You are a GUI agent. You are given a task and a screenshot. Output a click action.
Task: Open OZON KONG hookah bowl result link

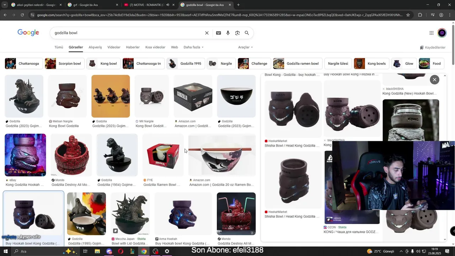[x=350, y=232]
